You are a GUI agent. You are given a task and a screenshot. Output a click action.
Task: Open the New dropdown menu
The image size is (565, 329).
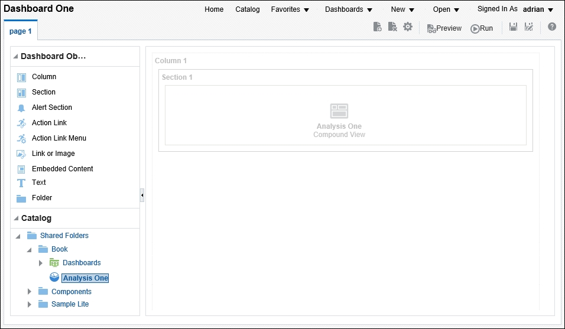[402, 9]
